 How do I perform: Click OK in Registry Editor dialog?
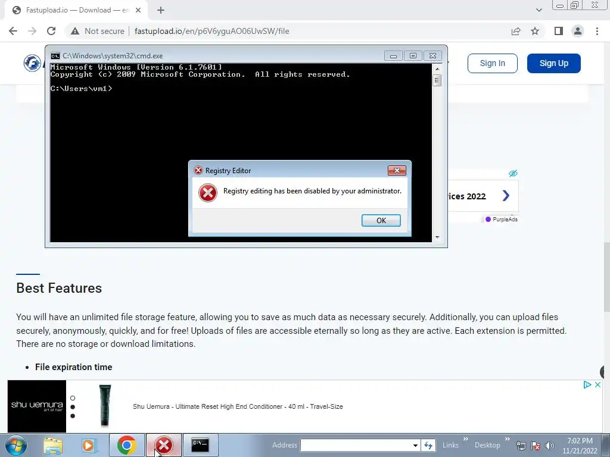381,220
